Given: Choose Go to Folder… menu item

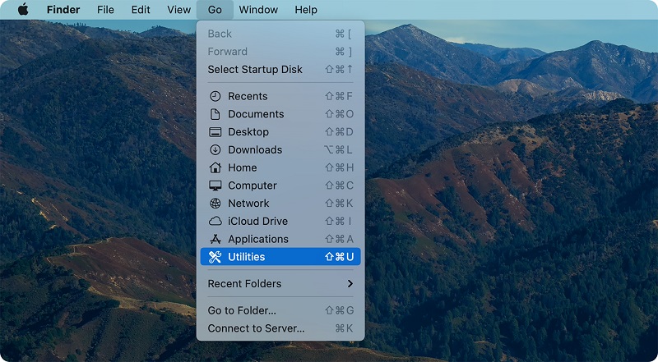Looking at the screenshot, I should tap(242, 310).
